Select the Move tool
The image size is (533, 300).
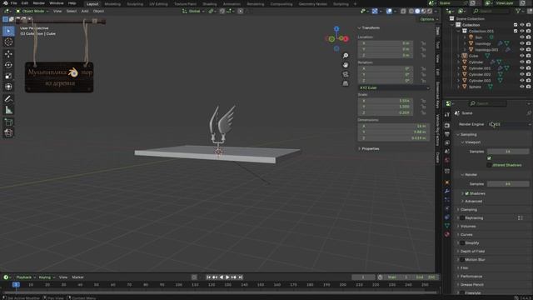(8, 53)
